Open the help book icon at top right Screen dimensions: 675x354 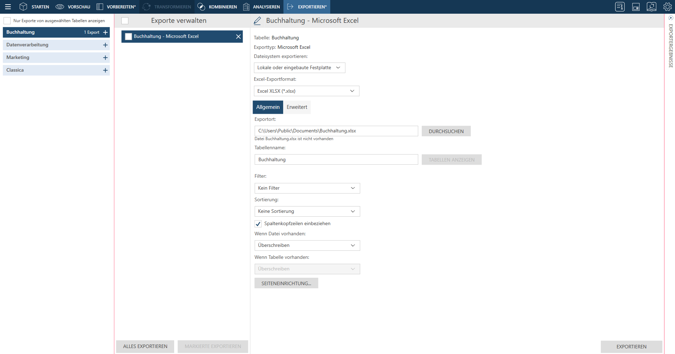coord(651,7)
